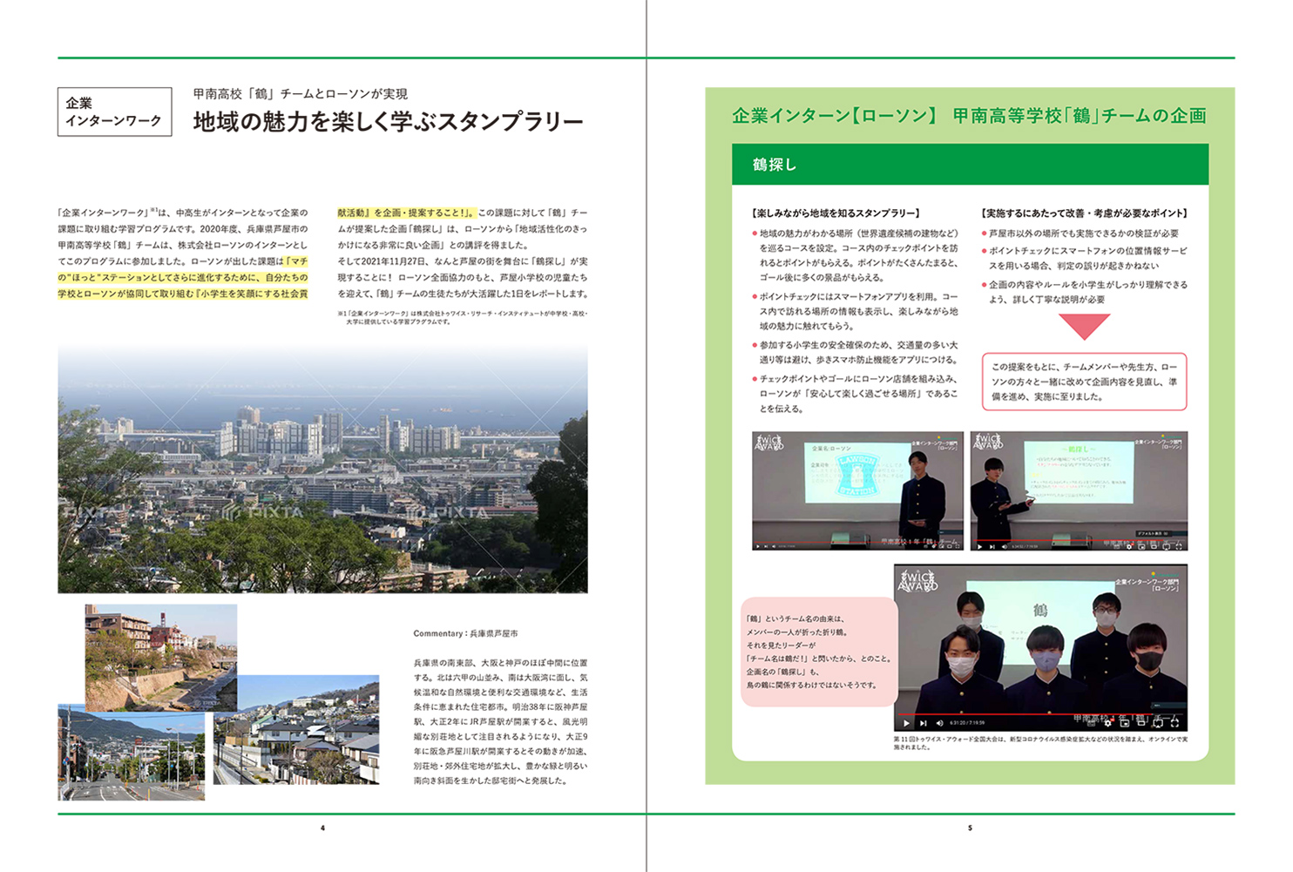Image resolution: width=1293 pixels, height=872 pixels.
Task: Click play icon in bottom group-photo video
Action: (x=906, y=723)
